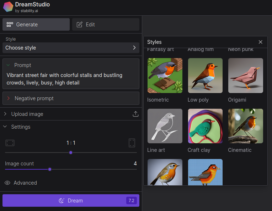
Task: Switch to the Edit tab
Action: tap(106, 25)
